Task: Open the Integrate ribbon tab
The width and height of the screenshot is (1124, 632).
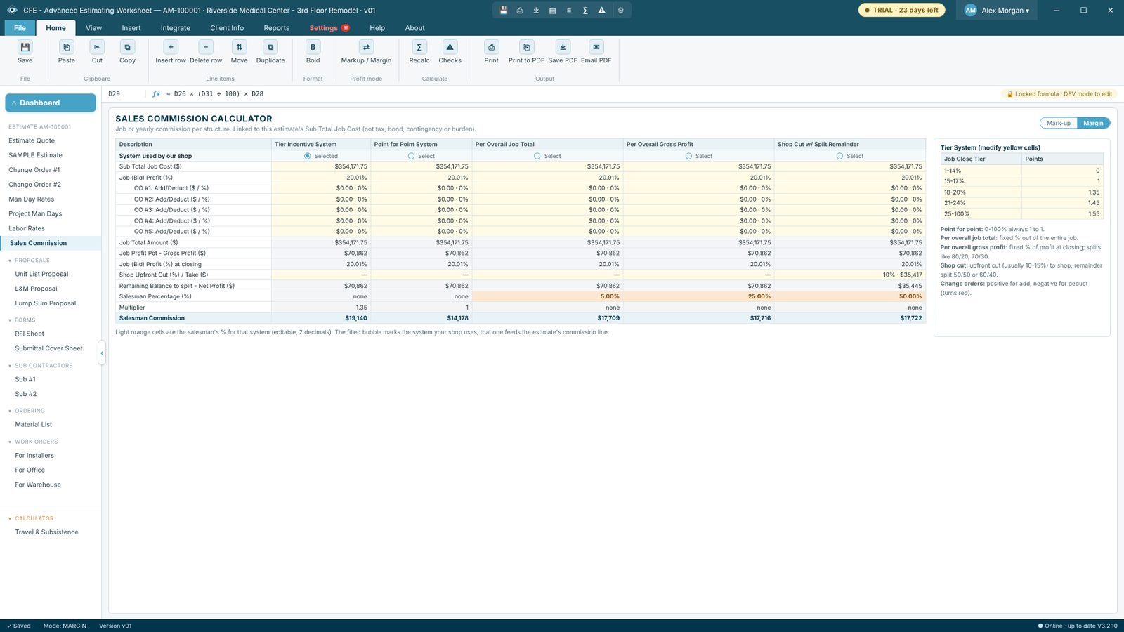Action: point(176,28)
